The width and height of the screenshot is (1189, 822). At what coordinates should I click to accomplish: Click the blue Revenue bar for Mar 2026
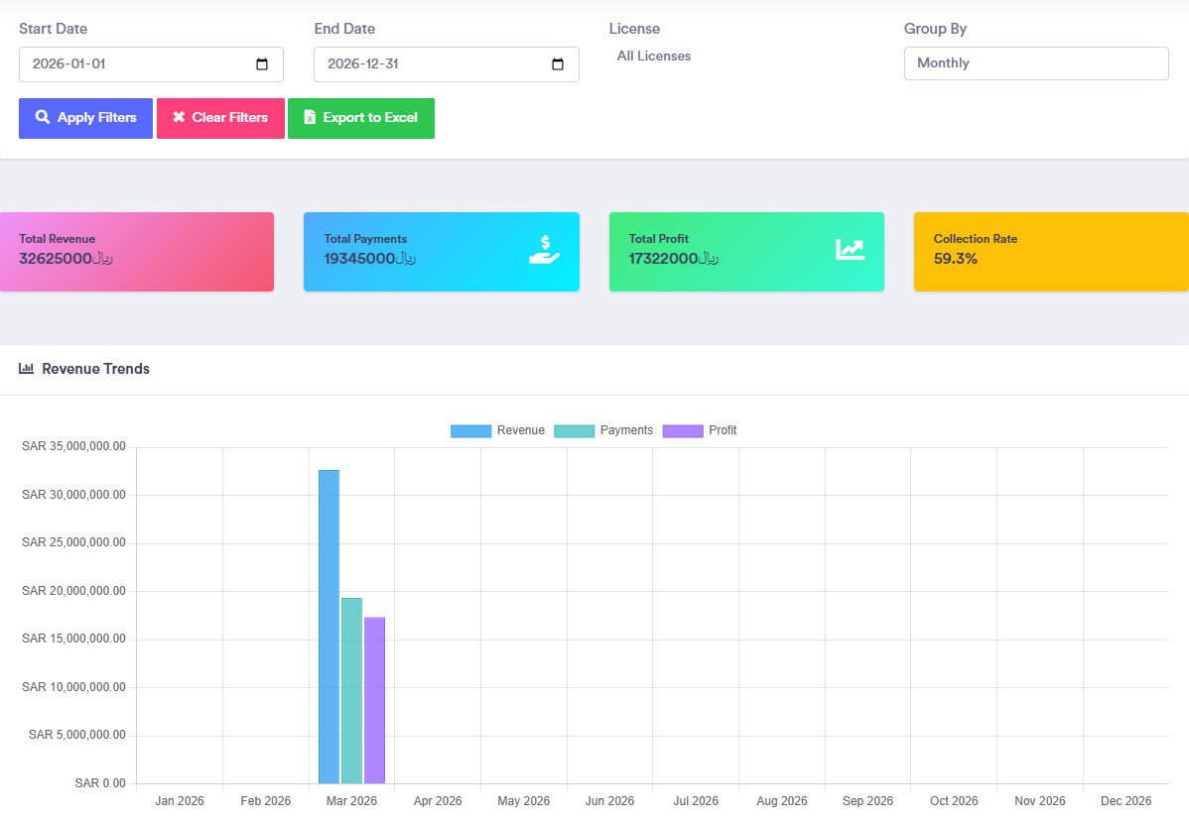(330, 627)
